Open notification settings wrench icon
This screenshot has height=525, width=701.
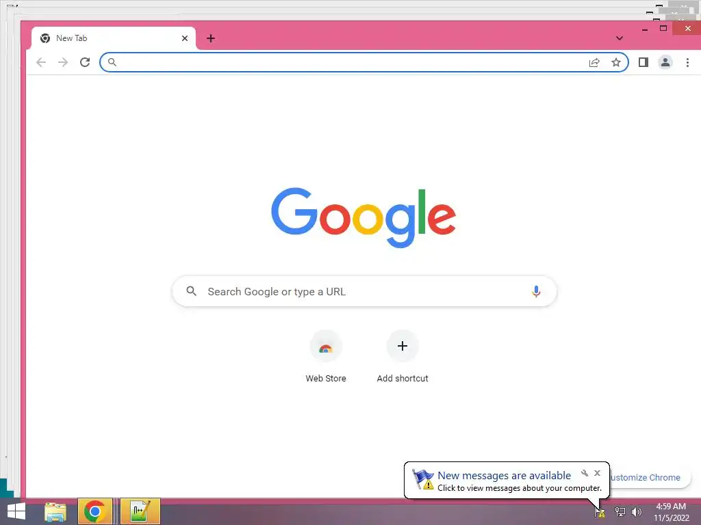pyautogui.click(x=585, y=473)
